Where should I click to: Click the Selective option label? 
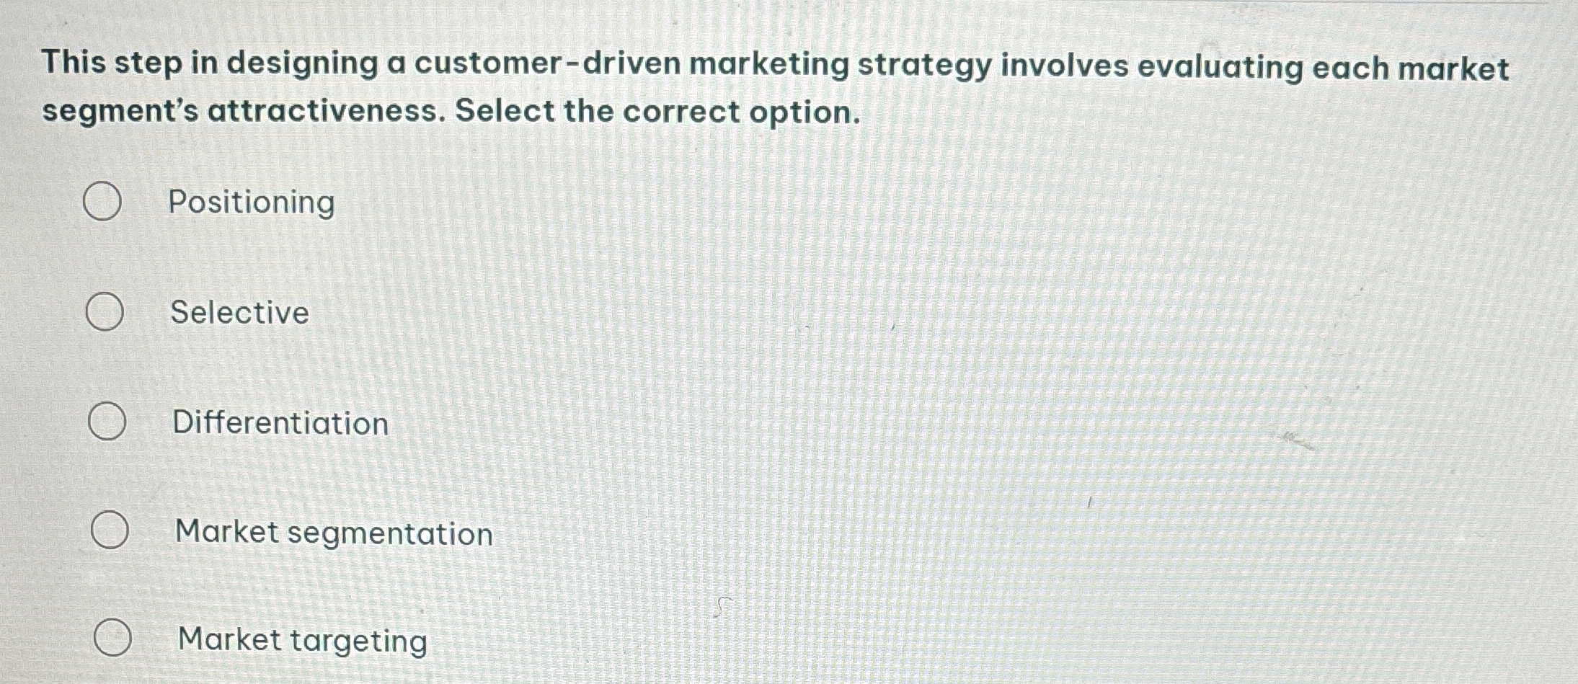[239, 313]
